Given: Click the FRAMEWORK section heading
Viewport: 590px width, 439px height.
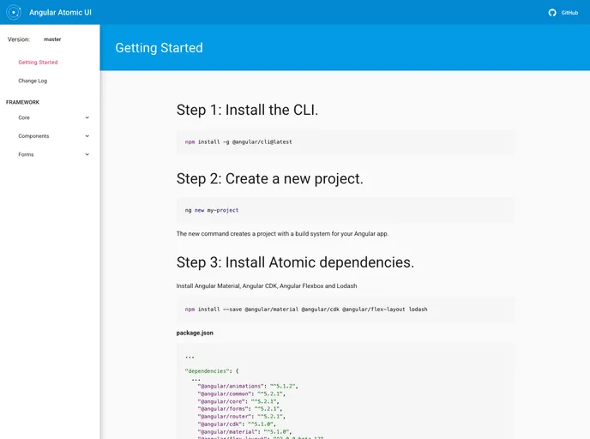Looking at the screenshot, I should 22,102.
